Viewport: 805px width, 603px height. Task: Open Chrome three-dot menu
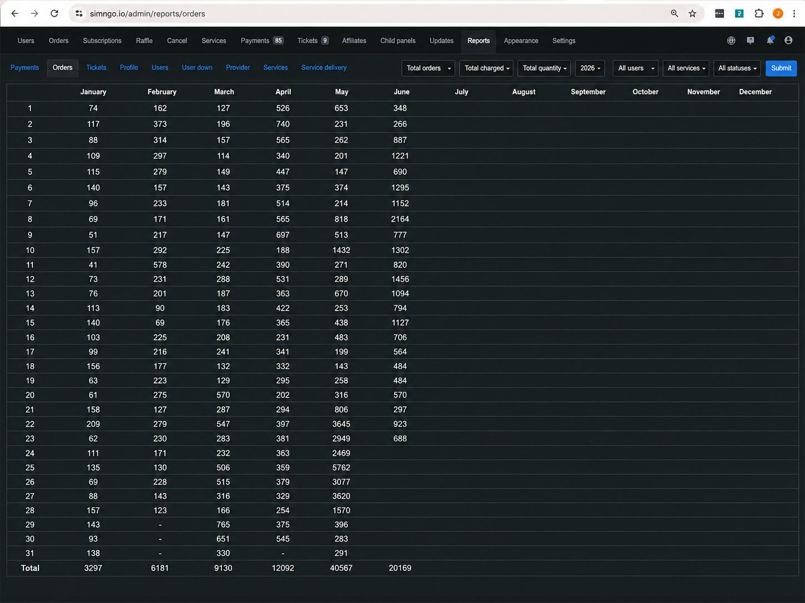click(x=794, y=13)
